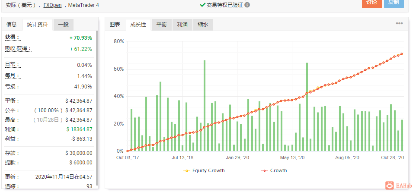The image size is (416, 192).
Task: Click the 41.90% drawdown value
Action: (x=83, y=87)
